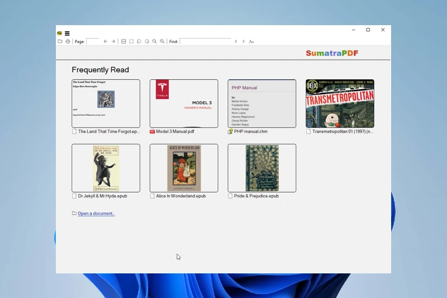The image size is (447, 298).
Task: Close the SumatraPDF window
Action: tap(383, 30)
